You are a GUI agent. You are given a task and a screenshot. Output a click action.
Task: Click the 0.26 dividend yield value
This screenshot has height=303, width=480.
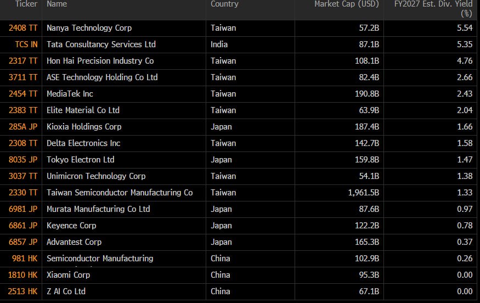click(465, 259)
